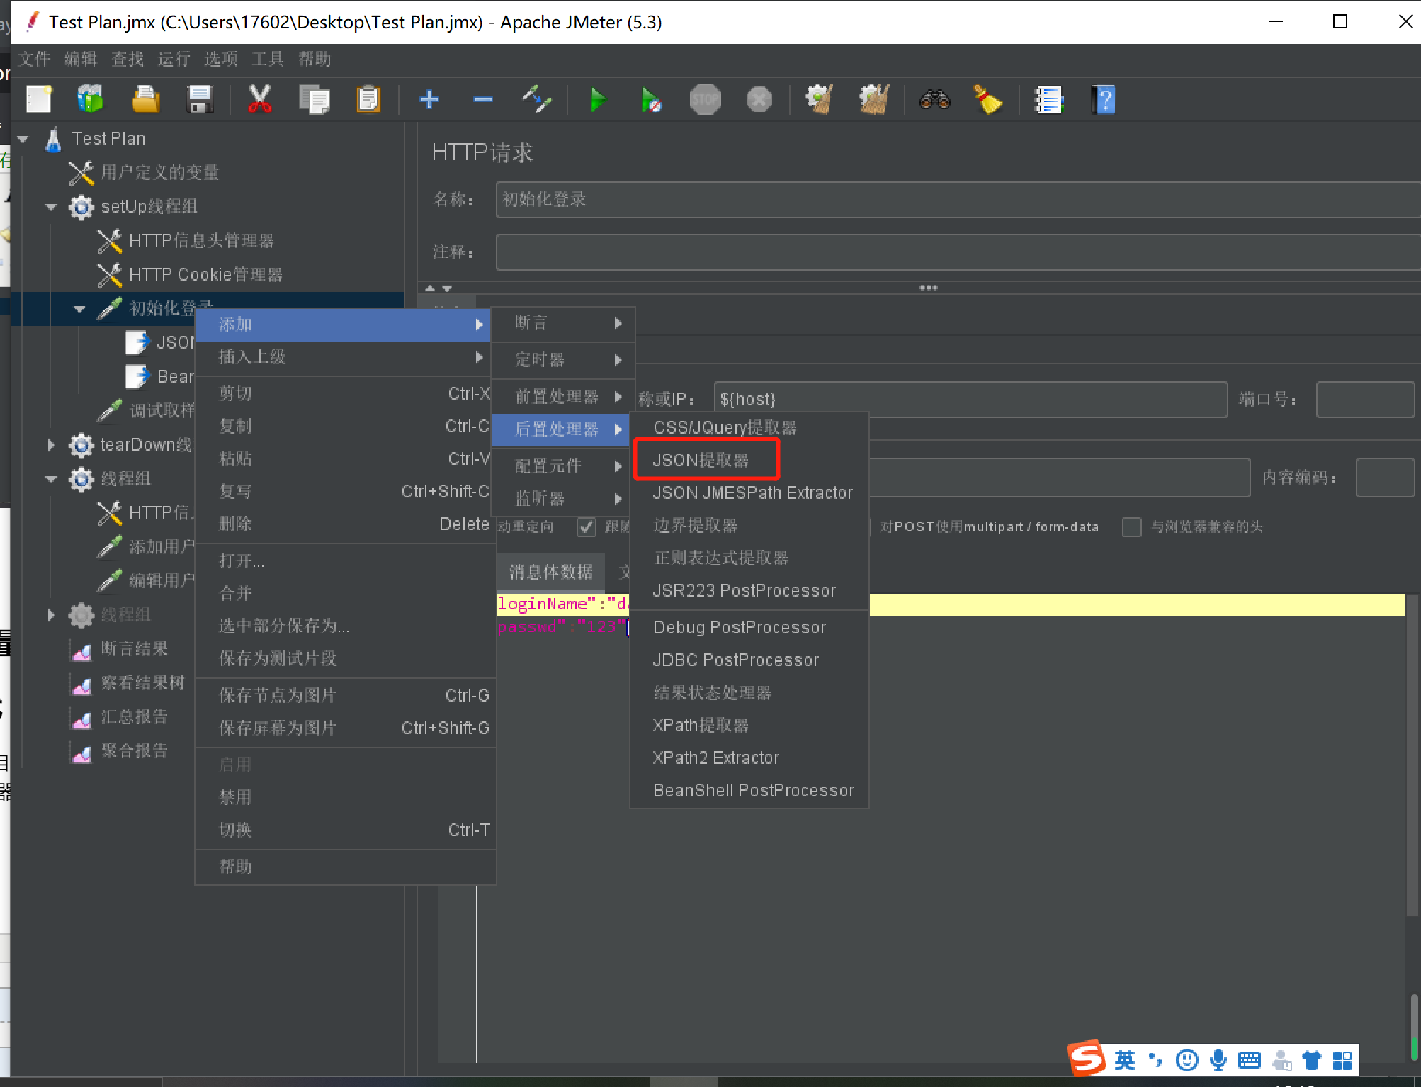Open the 定时器 submenu

[562, 360]
